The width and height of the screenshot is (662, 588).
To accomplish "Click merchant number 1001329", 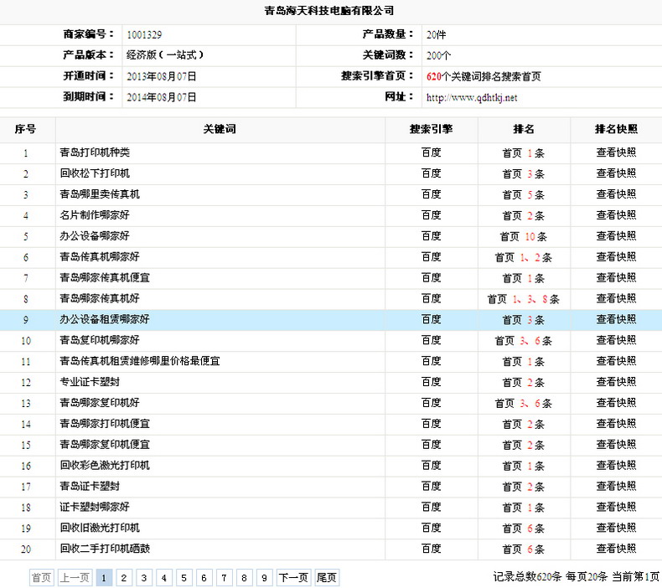I will pyautogui.click(x=144, y=35).
